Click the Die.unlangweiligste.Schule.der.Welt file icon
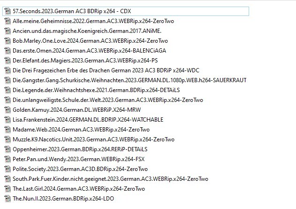Viewport: 296px width, 209px height. [8, 100]
